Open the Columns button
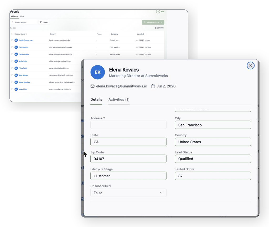 click(x=159, y=28)
